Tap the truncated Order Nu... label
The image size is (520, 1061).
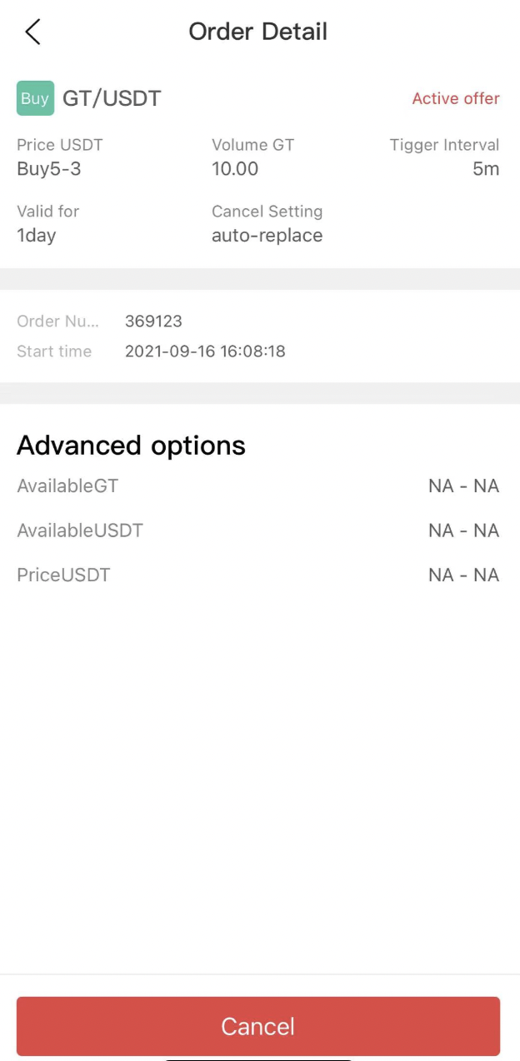[x=57, y=321]
